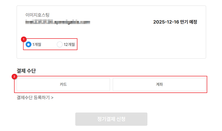Screen dimensions: 222x131
Task: Click the 이미지호스팅 service title
Action: tap(37, 15)
